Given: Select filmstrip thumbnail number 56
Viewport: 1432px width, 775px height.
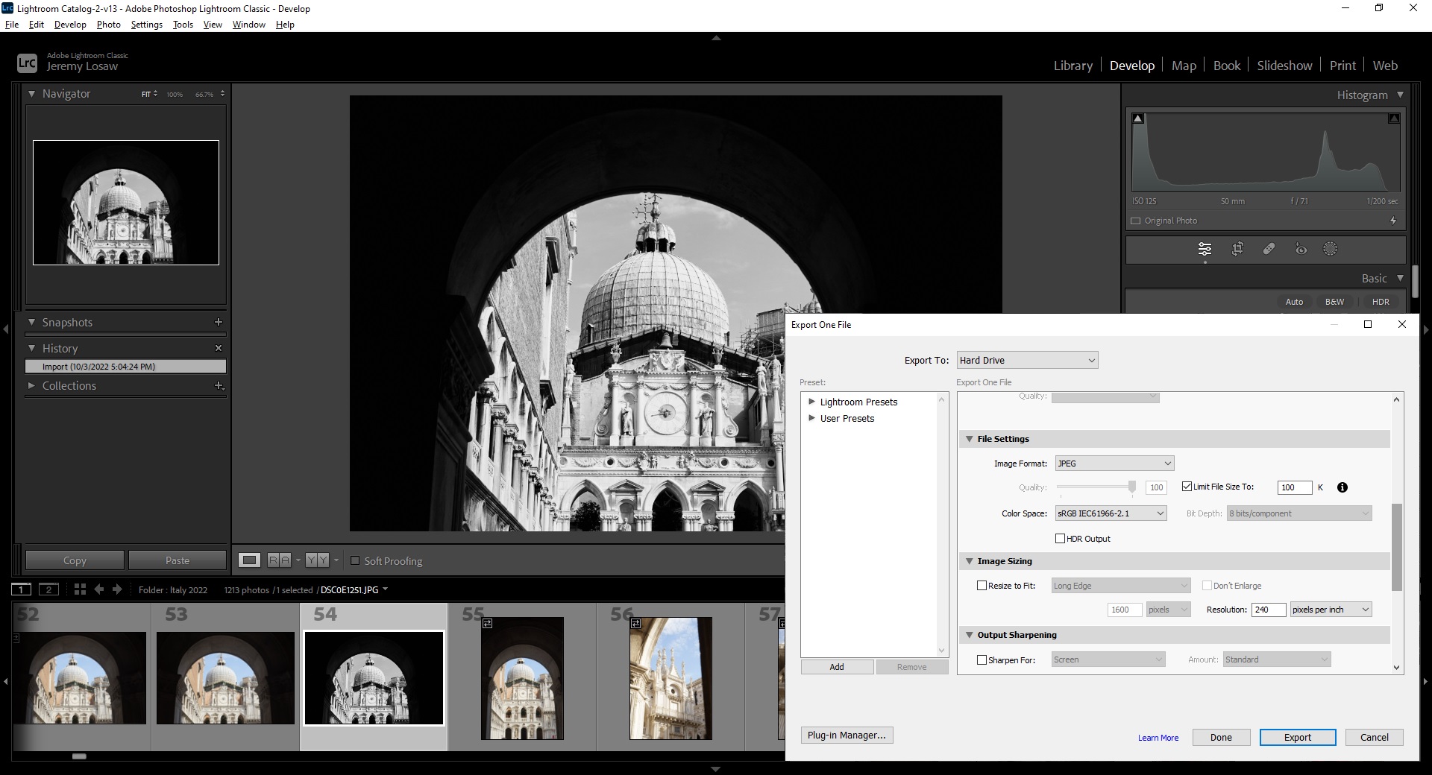Looking at the screenshot, I should [x=671, y=678].
